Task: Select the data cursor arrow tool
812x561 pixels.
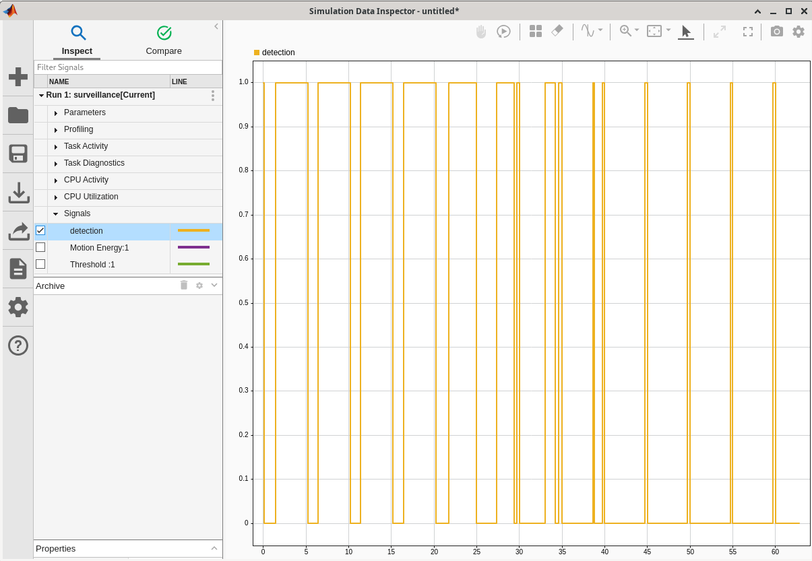Action: 685,31
